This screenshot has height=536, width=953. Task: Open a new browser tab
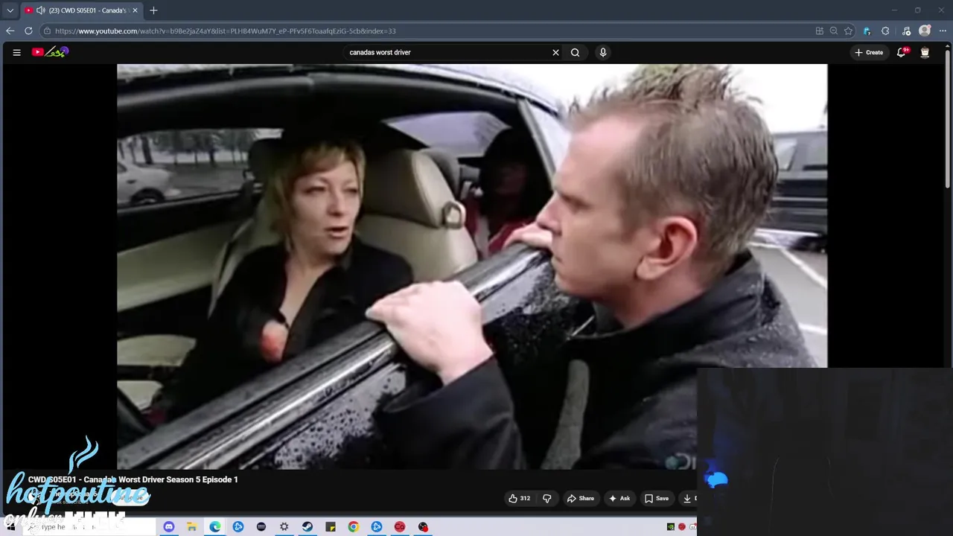(153, 10)
